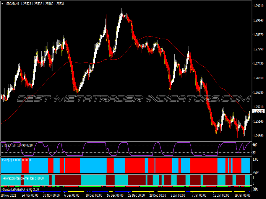This screenshot has width=266, height=199.
Task: Select the 1.26280 price scale label
Action: [x=258, y=92]
